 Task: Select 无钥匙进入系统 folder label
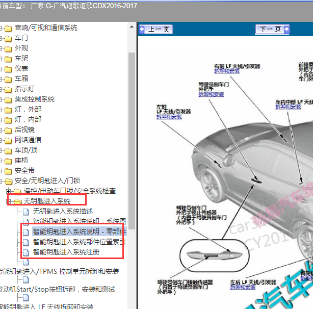coord(47,201)
